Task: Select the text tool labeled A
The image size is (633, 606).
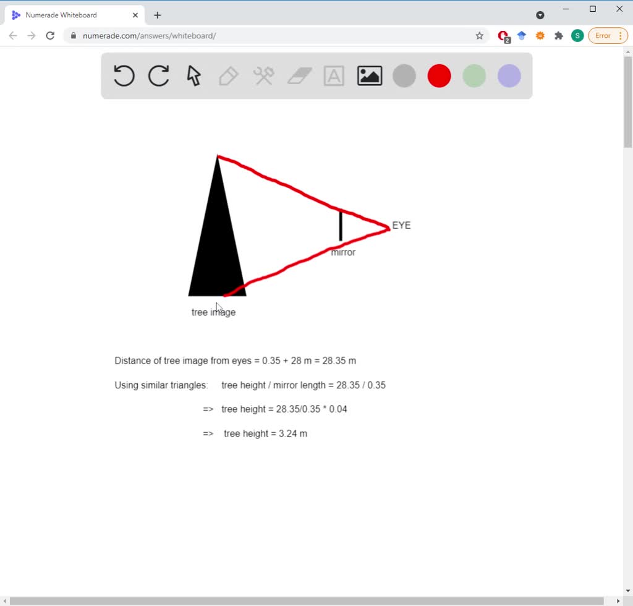Action: coord(334,75)
